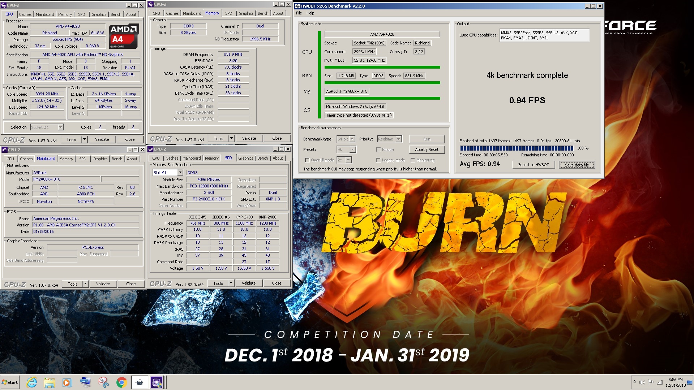The height and width of the screenshot is (390, 694).
Task: Click the Show Desktop icon in tray
Action: pyautogui.click(x=690, y=382)
